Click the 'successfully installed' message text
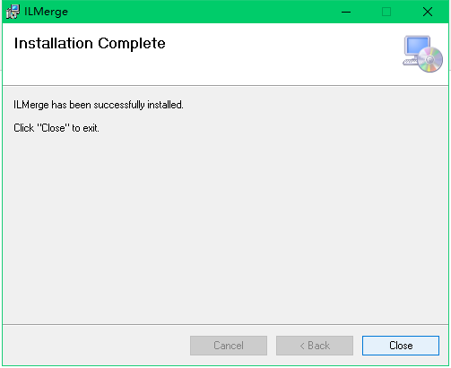451x368 pixels. coord(99,105)
